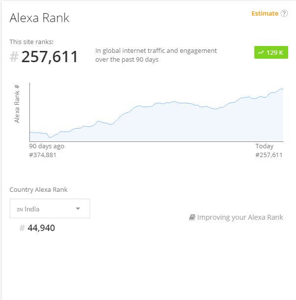Click the India rank value 44,940
This screenshot has height=300, width=296.
tap(41, 228)
